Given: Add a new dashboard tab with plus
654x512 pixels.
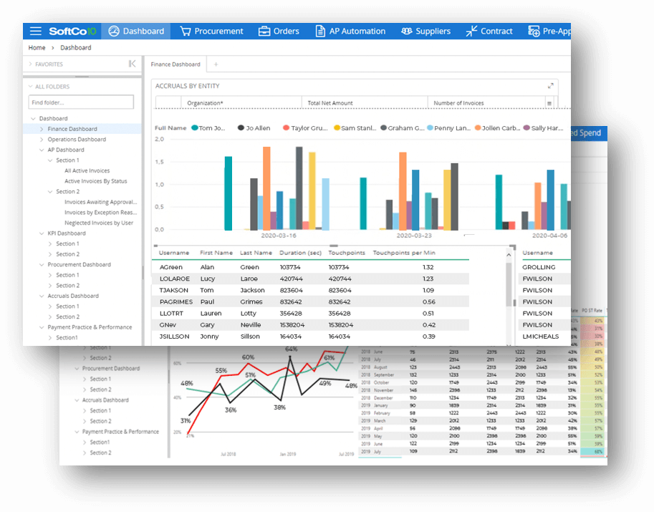Looking at the screenshot, I should (x=216, y=64).
